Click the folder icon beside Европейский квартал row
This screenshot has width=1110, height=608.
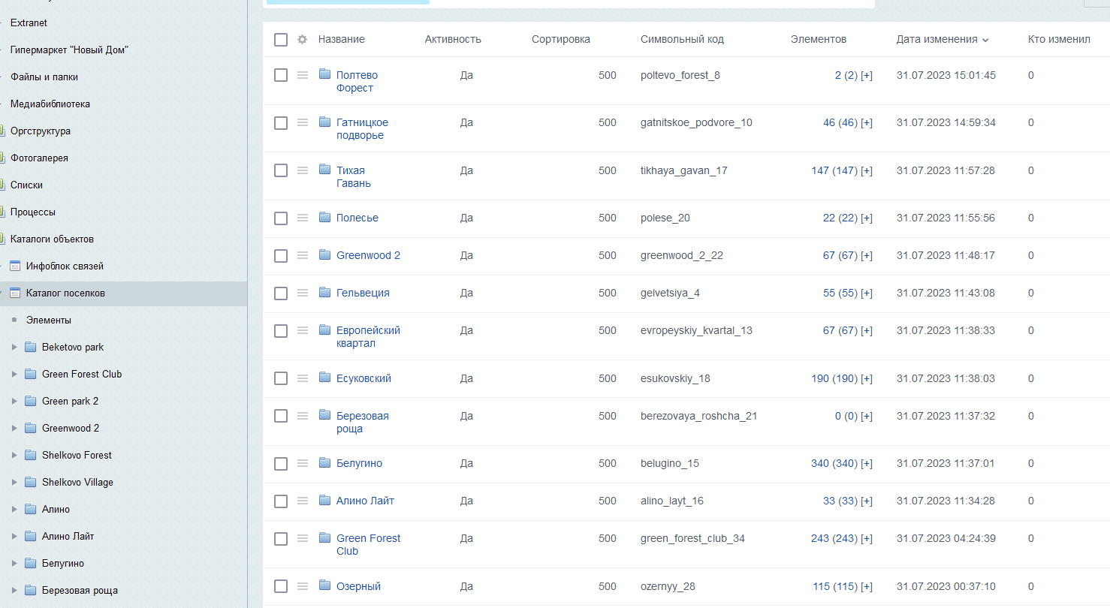coord(324,330)
